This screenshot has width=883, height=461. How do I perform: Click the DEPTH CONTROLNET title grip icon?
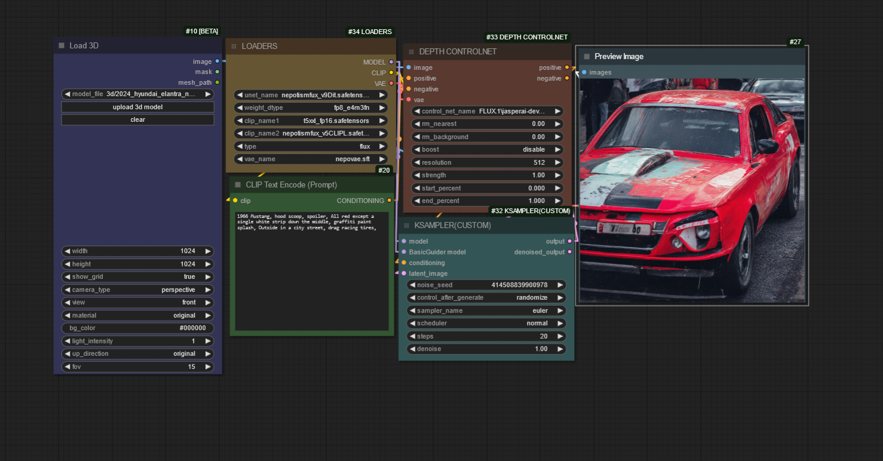[411, 52]
